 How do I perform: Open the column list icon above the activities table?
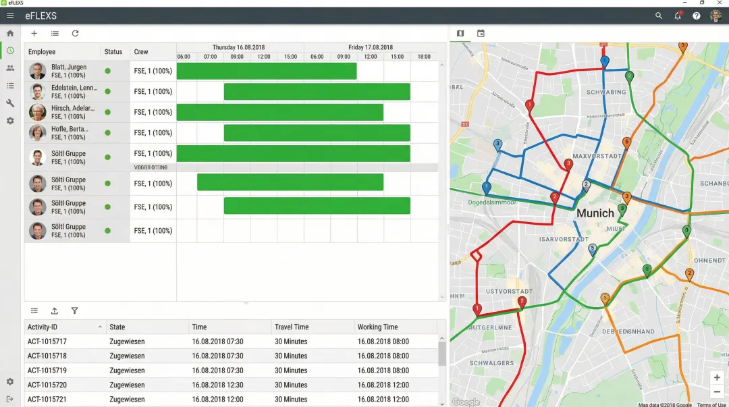(x=34, y=310)
